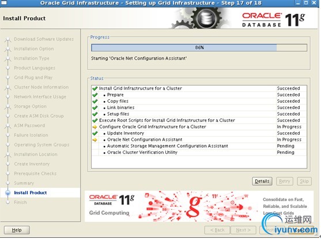This screenshot has width=321, height=239.
Task: Click the window menu icon in title bar
Action: [x=4, y=3]
